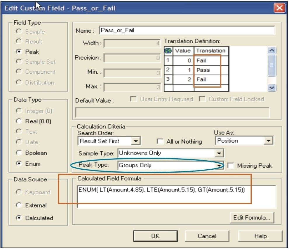Image resolution: width=289 pixels, height=250 pixels.
Task: Select row 1 header in translation table
Action: (x=168, y=61)
